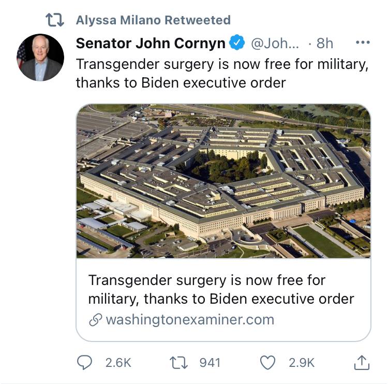Click the 2.6K replies count
388x384 pixels.
118,363
